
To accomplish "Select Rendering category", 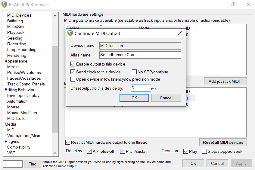I will [x=17, y=56].
